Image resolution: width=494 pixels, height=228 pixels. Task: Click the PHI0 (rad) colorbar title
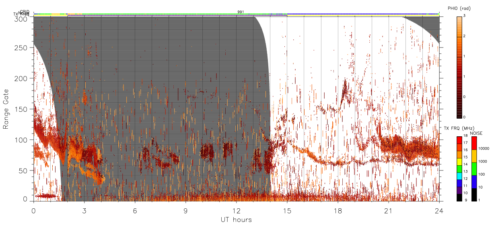click(x=459, y=8)
